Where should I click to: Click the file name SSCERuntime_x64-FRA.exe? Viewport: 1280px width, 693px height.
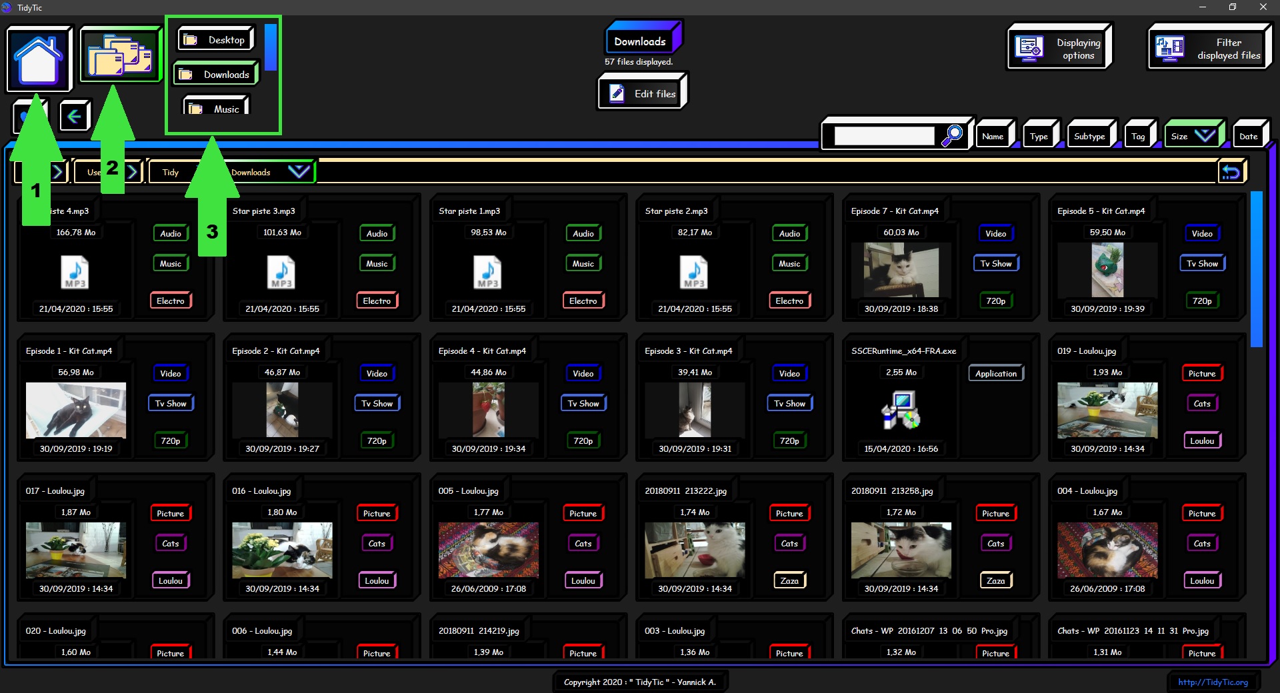903,350
